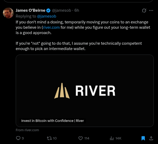Open @jamesob in Replying to line
Screen dimensions: 158x144
pyautogui.click(x=47, y=16)
